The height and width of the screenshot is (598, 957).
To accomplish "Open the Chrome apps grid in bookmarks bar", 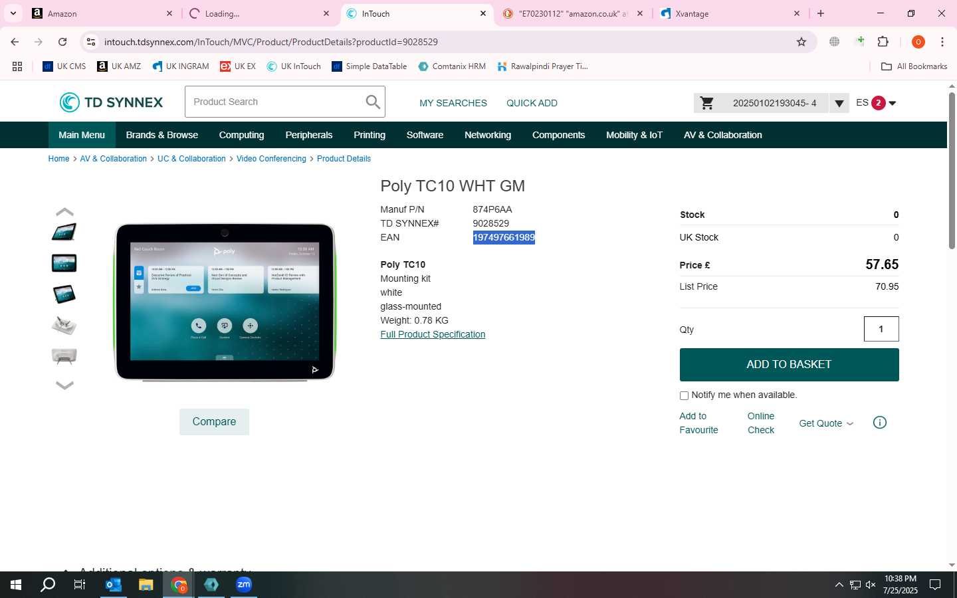I will [17, 66].
